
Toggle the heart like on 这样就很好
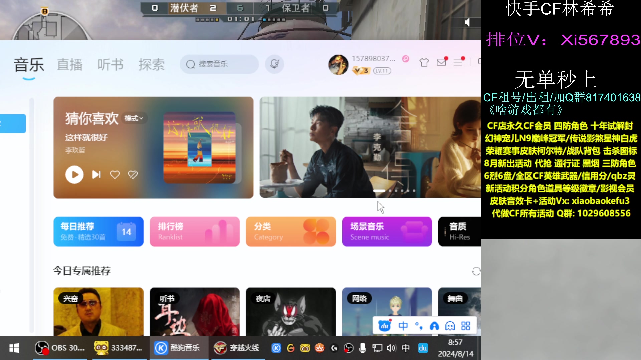coord(115,175)
